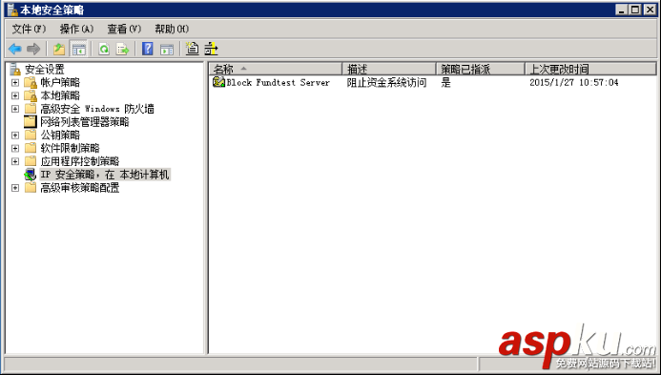The image size is (661, 375).
Task: Select the Block Fundtest Server policy name
Action: [278, 82]
